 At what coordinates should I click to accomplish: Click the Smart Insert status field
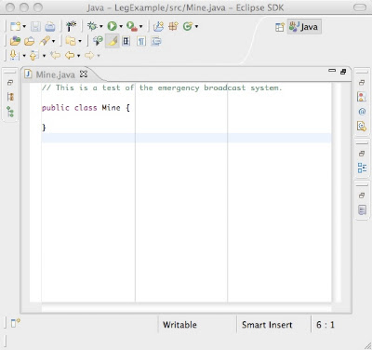click(267, 325)
